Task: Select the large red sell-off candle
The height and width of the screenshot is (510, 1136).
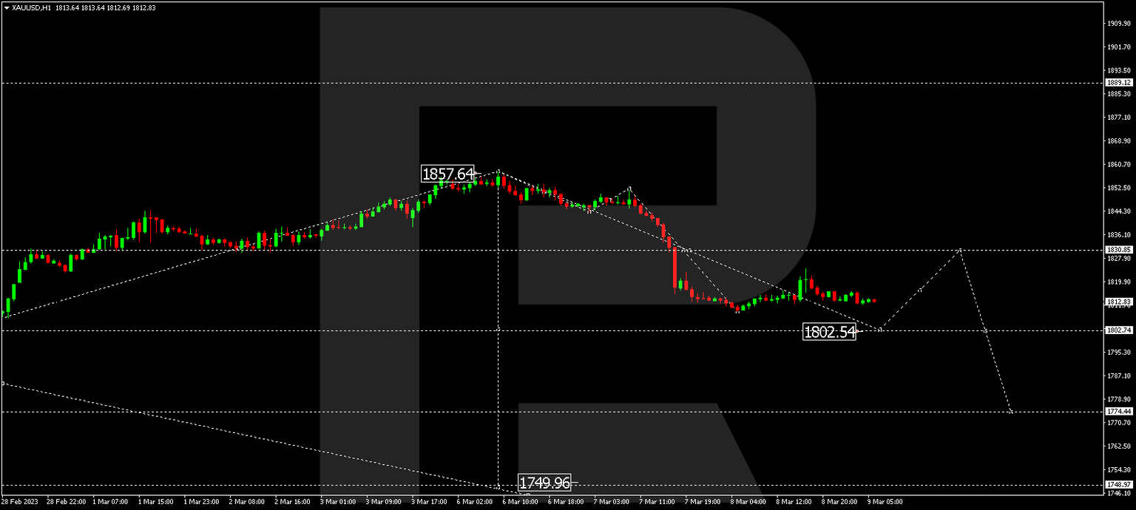Action: tap(676, 266)
